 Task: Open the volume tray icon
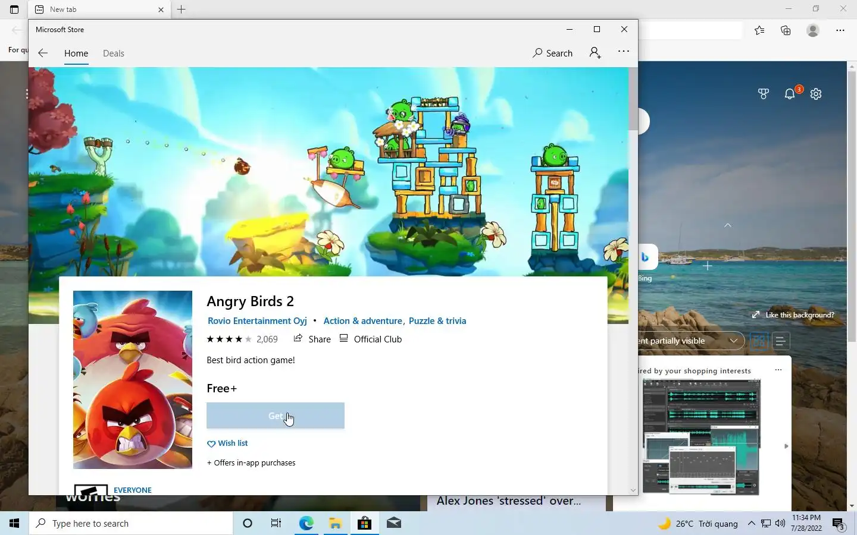point(780,524)
